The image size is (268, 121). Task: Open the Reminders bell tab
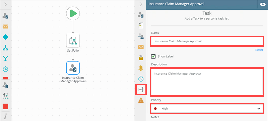coord(141,68)
